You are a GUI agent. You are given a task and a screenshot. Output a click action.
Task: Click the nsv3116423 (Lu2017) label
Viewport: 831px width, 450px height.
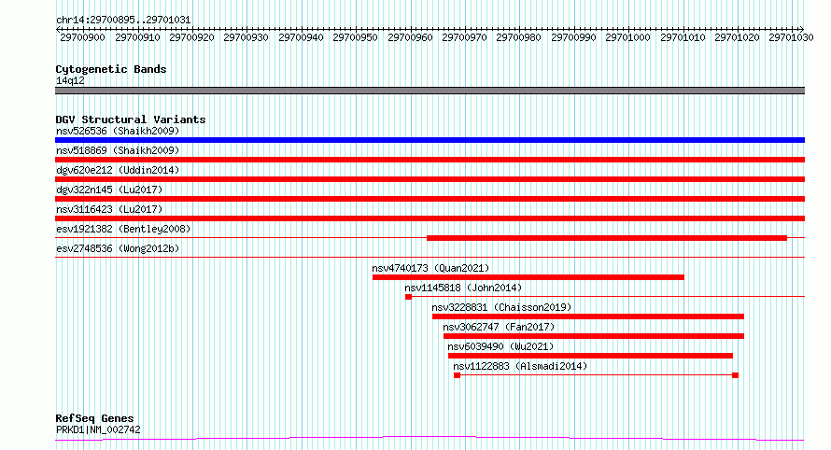[109, 209]
